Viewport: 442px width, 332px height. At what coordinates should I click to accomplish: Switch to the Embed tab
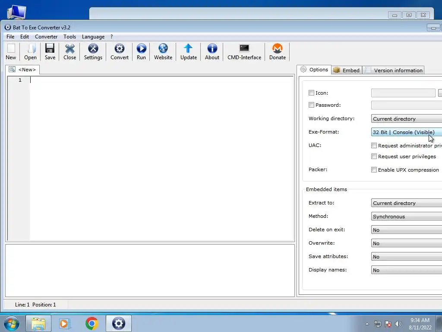347,70
